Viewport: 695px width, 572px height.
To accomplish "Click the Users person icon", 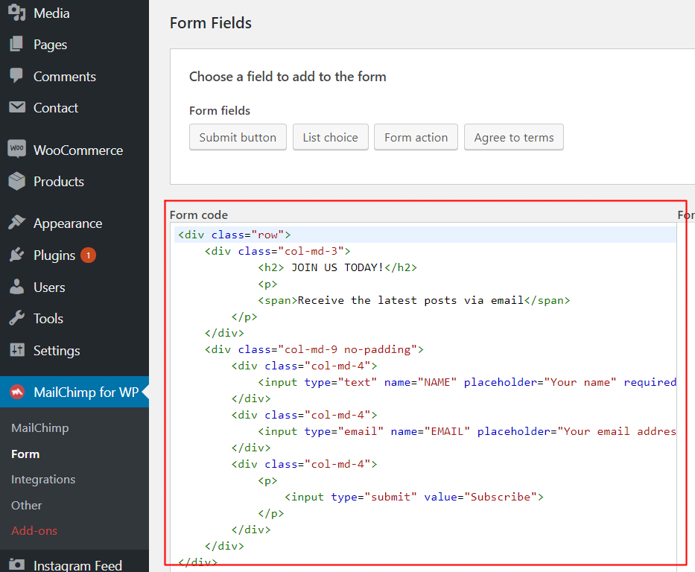I will (16, 287).
